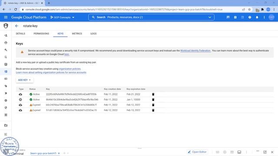Click the Open Editor button
Image resolution: width=278 pixels, height=156 pixels.
tap(197, 152)
